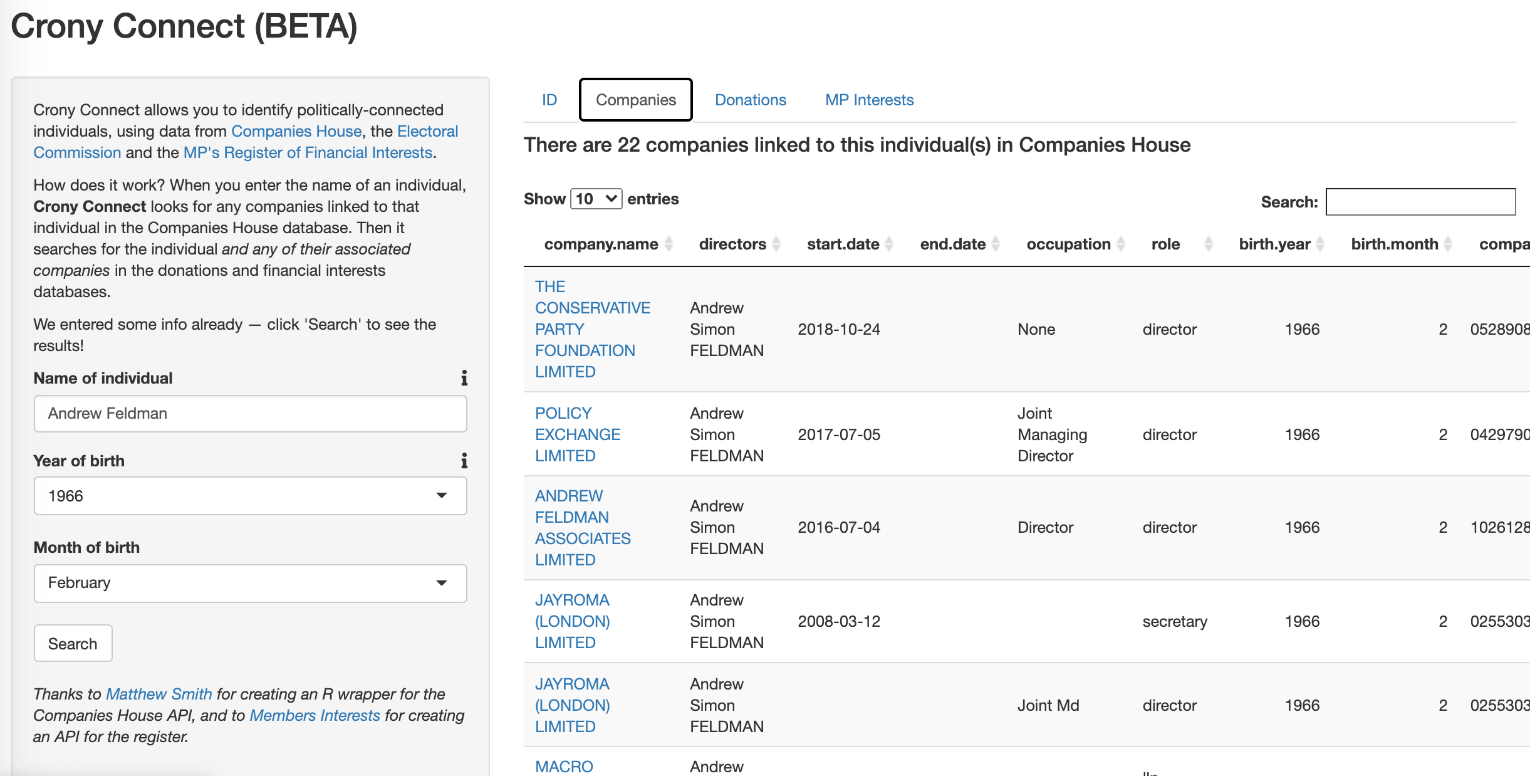
Task: Open JAYROMA (LONDON) LIMITED secretary row link
Action: 573,621
